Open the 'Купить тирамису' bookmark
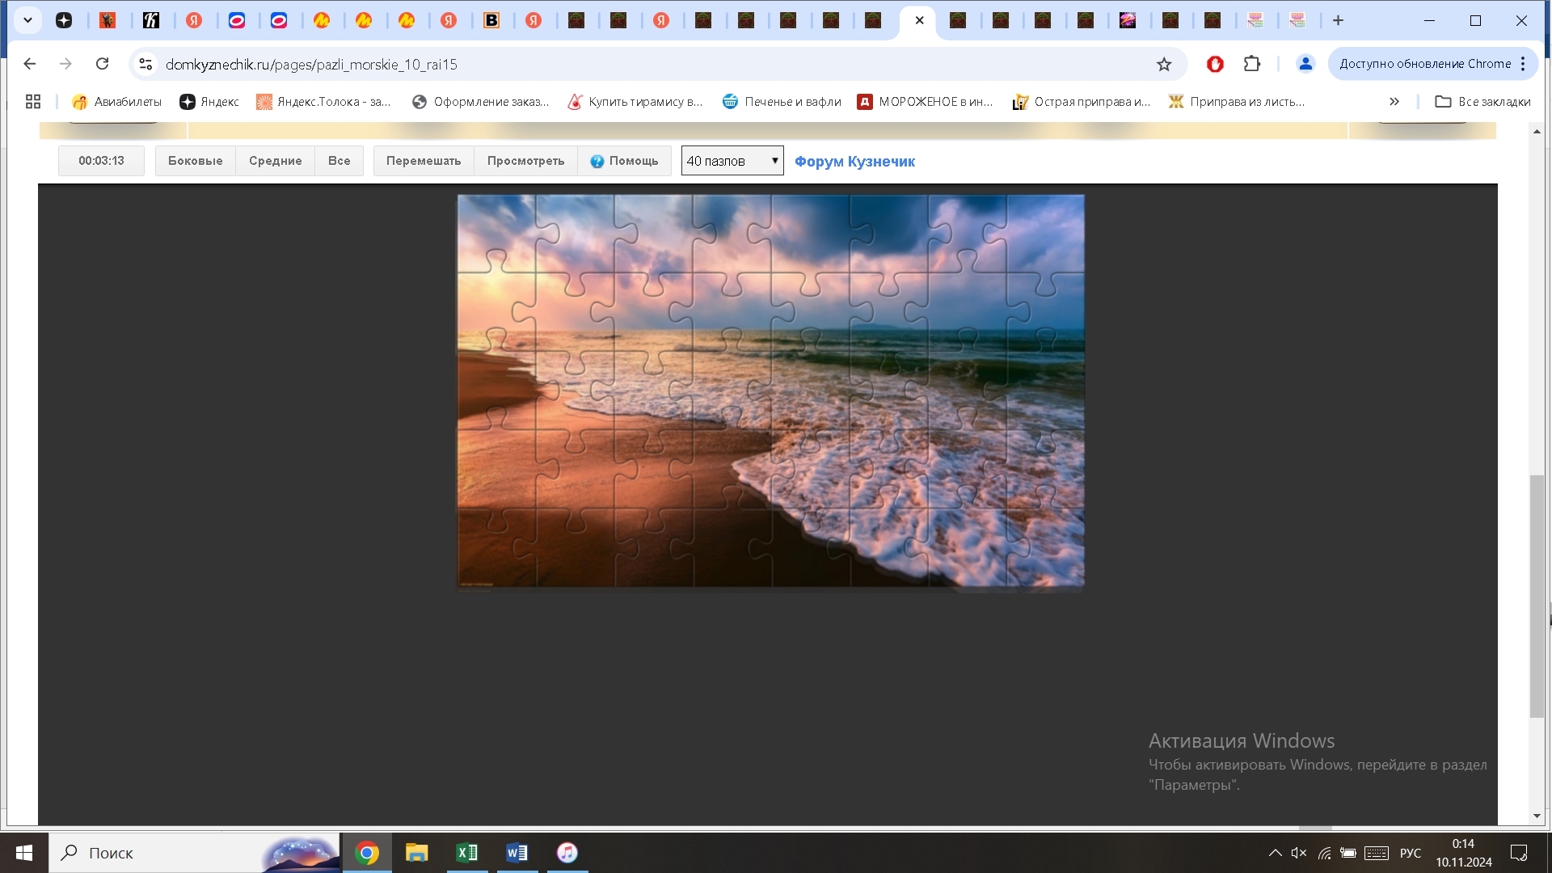The height and width of the screenshot is (873, 1552). pos(635,102)
